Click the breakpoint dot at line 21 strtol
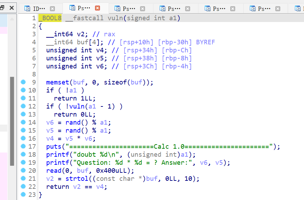Viewport: 304px width, 200px height. click(23, 179)
